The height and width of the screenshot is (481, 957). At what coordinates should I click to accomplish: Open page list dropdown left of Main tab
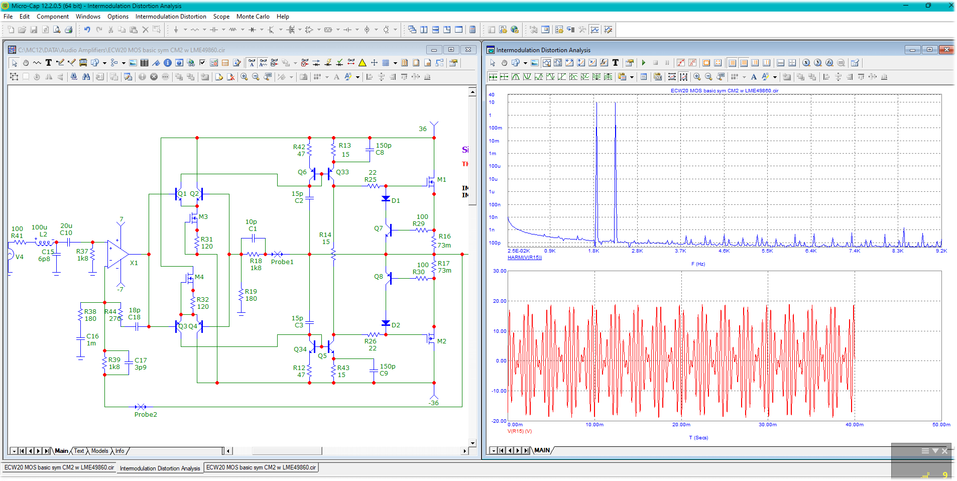14,451
